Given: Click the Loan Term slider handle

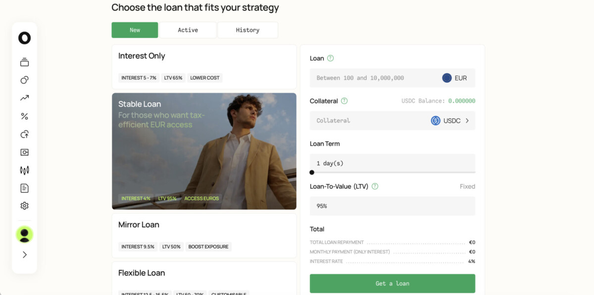Looking at the screenshot, I should click(312, 172).
